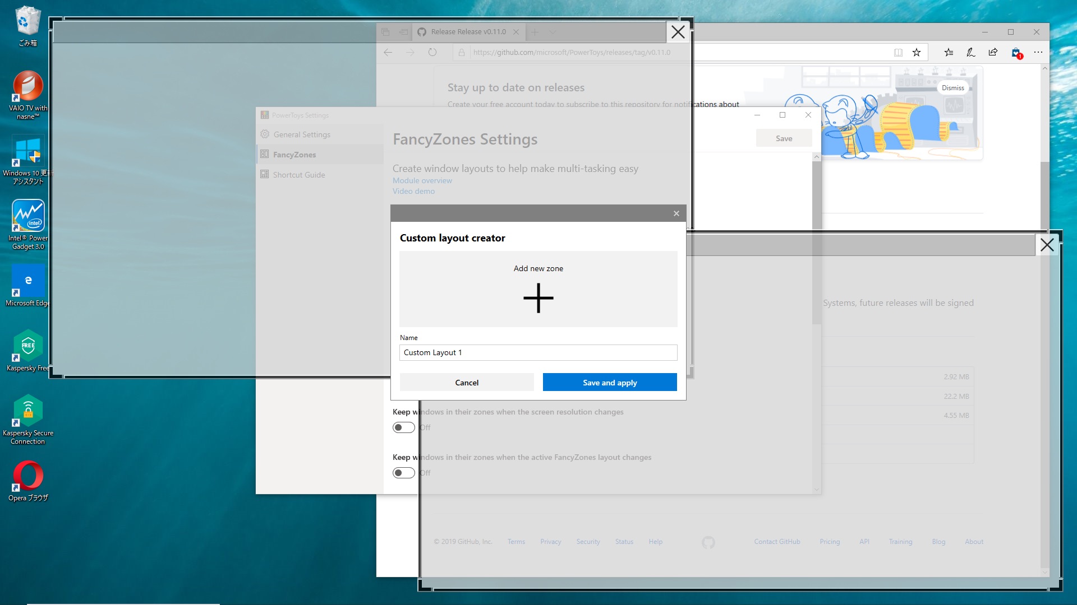
Task: Open Edge settings and more menu
Action: (1038, 52)
